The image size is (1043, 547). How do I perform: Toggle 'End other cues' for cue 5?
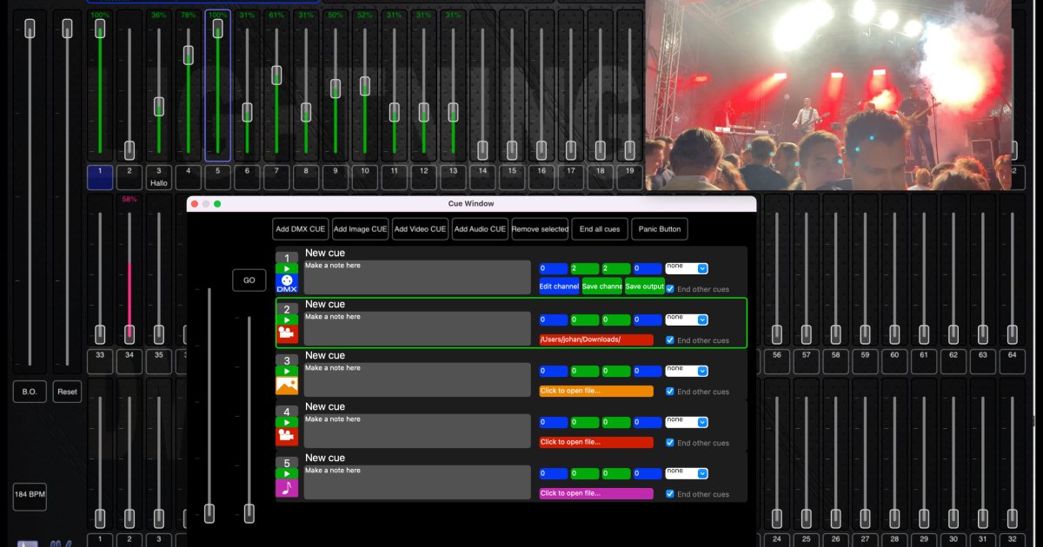click(670, 493)
